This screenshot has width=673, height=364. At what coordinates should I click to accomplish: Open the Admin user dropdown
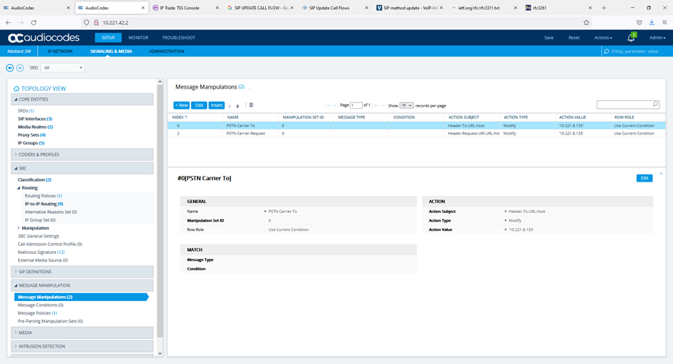click(657, 38)
